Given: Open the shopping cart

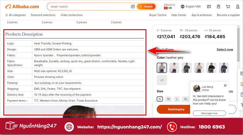Looking at the screenshot, I should [228, 6].
